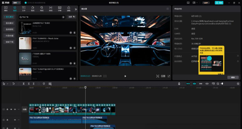This screenshot has width=242, height=129.
Task: Undo the last action
Action: pos(13,84)
